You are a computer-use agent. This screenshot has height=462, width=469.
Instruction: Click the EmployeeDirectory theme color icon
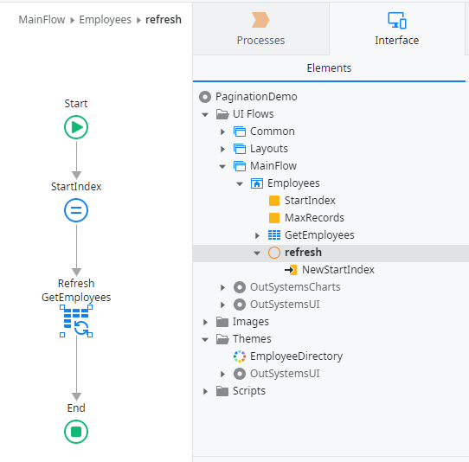coord(240,356)
